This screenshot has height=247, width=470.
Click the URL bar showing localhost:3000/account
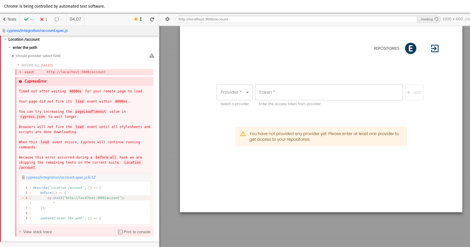point(296,19)
